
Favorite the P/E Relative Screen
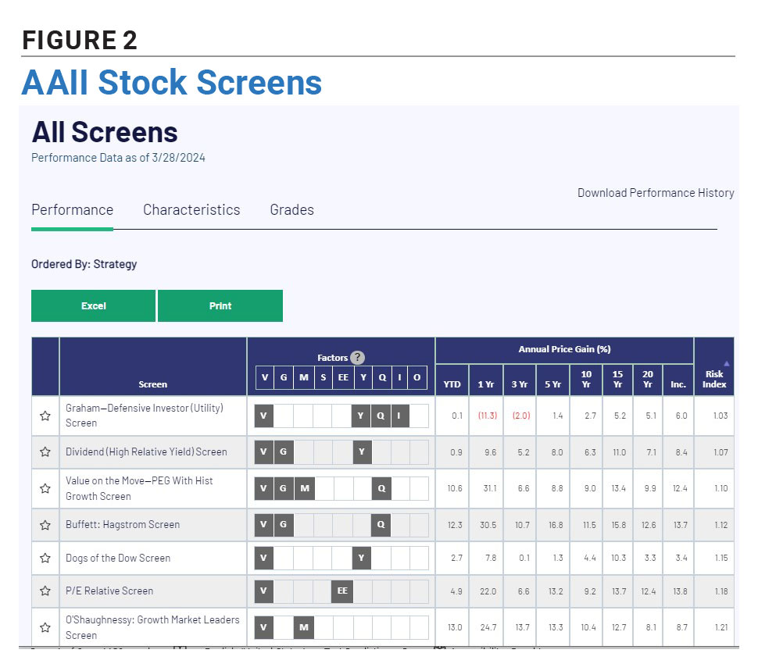pyautogui.click(x=45, y=591)
